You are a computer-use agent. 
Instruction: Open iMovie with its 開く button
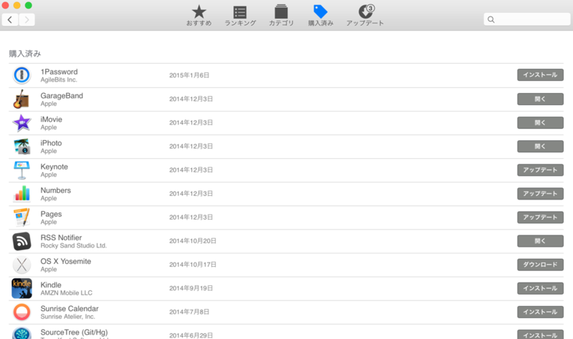point(540,122)
